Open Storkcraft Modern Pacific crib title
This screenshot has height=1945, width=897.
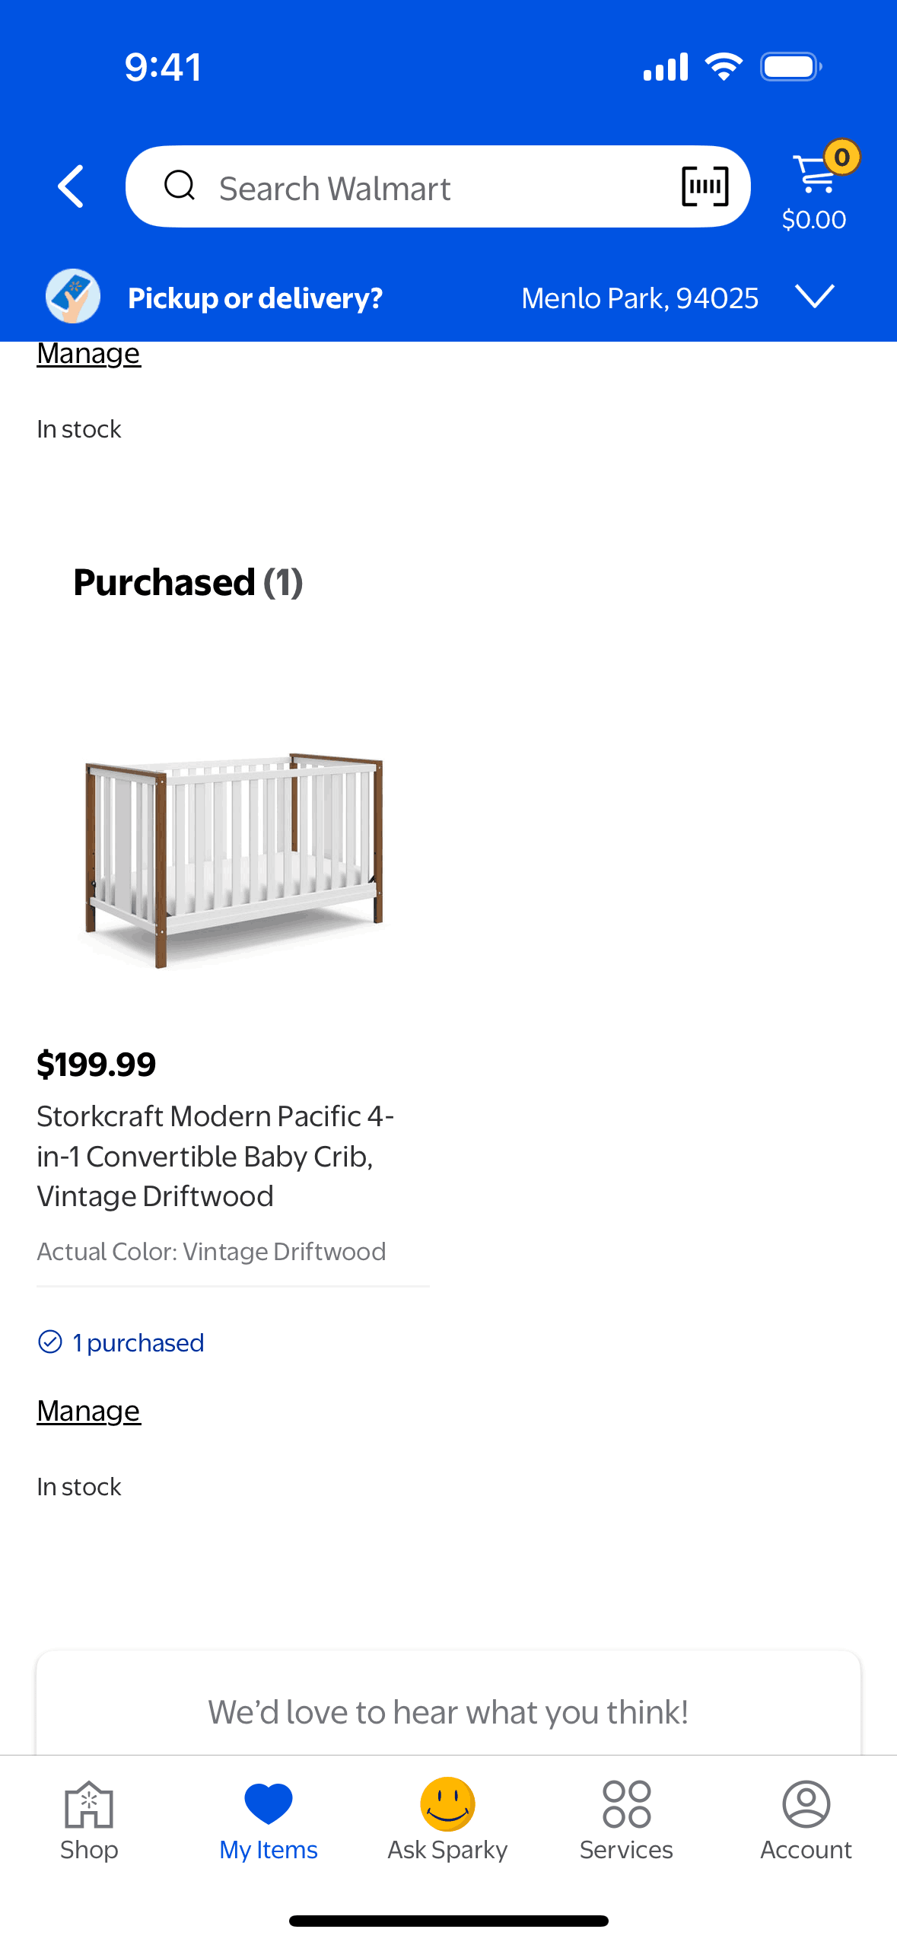click(215, 1156)
